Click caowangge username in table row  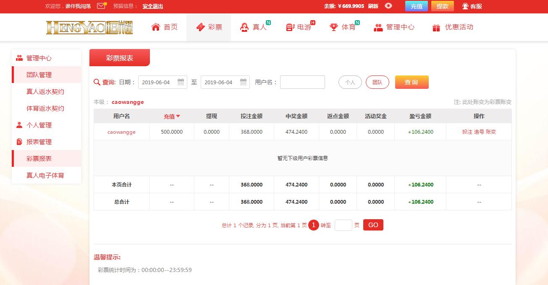pyautogui.click(x=121, y=132)
